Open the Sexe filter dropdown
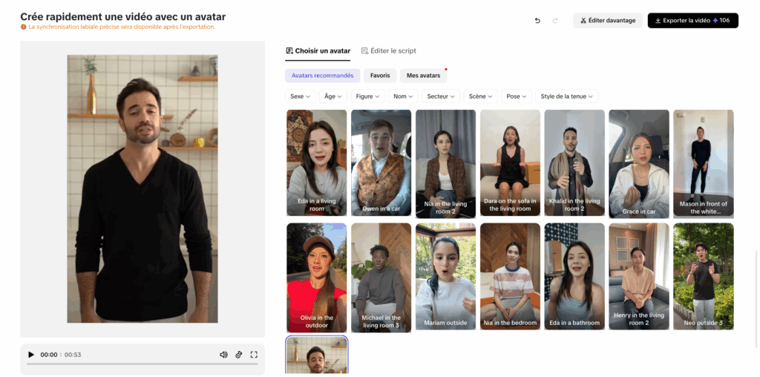This screenshot has width=760, height=377. [299, 96]
